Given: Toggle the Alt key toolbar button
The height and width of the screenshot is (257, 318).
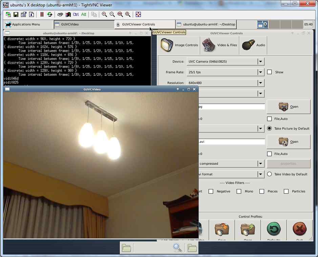Looking at the screenshot, I should pyautogui.click(x=84, y=15).
